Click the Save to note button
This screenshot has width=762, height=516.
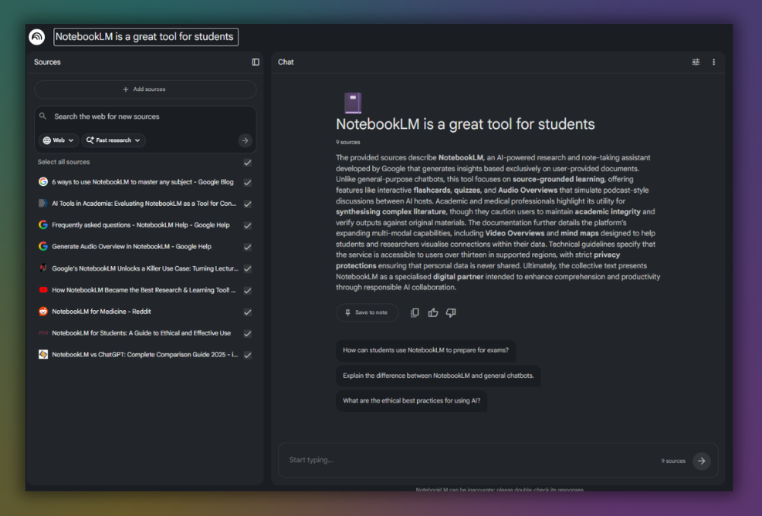[367, 312]
